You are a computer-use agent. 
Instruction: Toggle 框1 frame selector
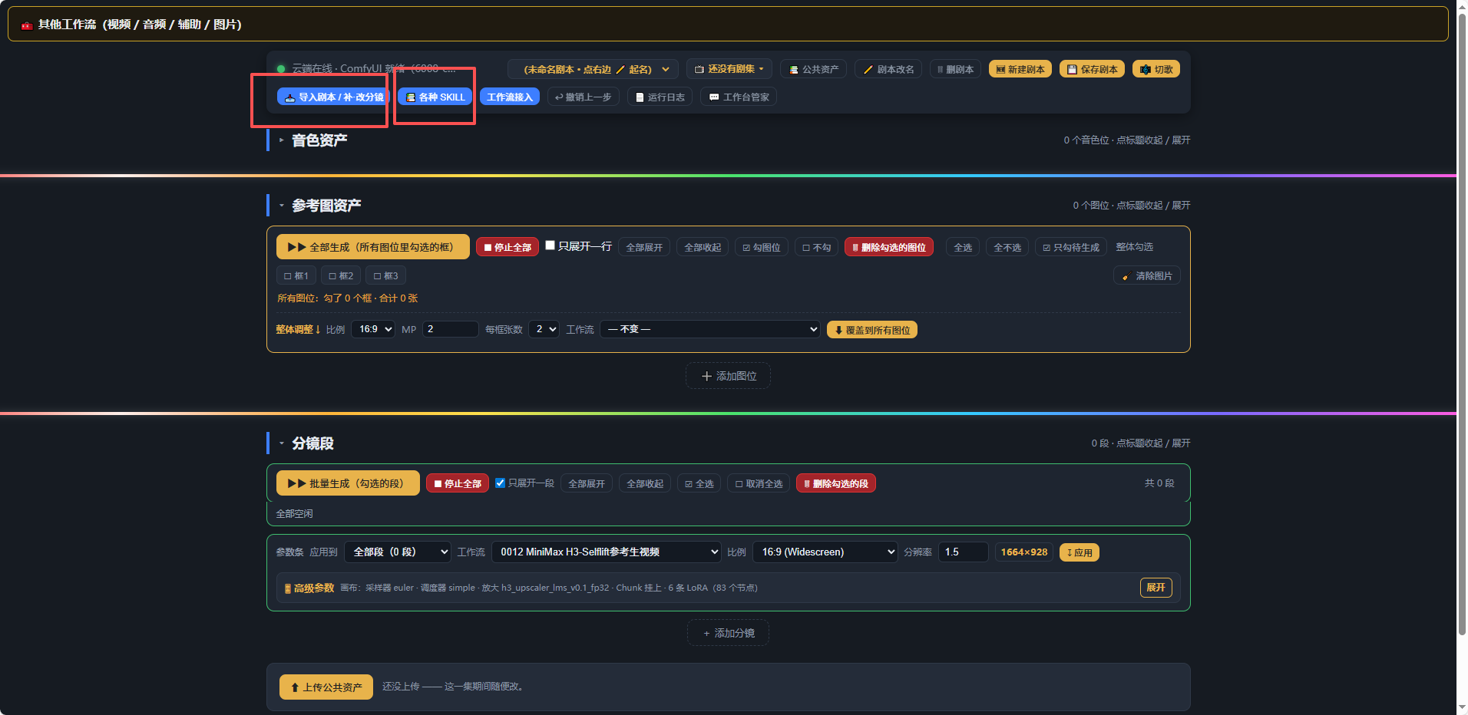[x=296, y=276]
